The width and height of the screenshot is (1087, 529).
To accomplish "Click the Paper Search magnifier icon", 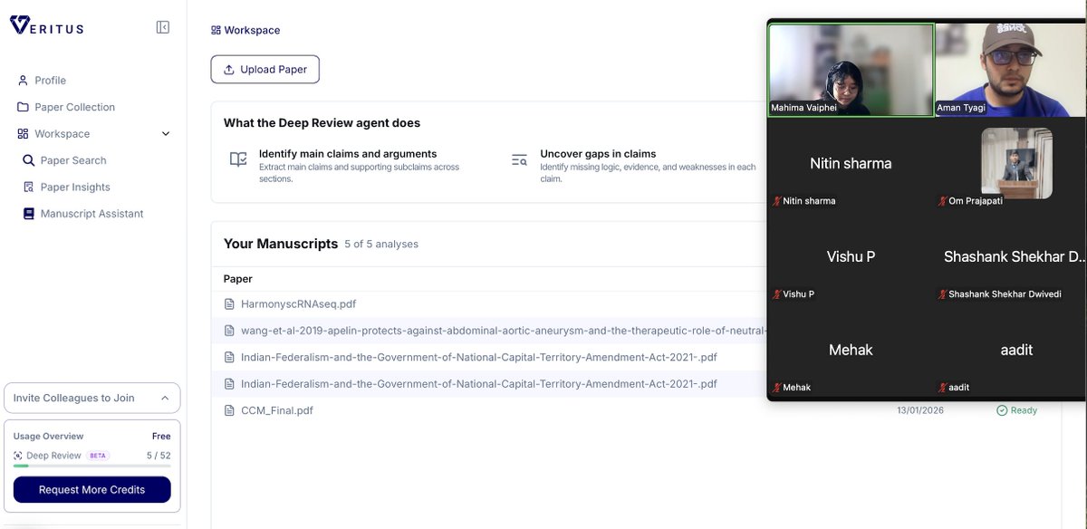I will [x=28, y=160].
